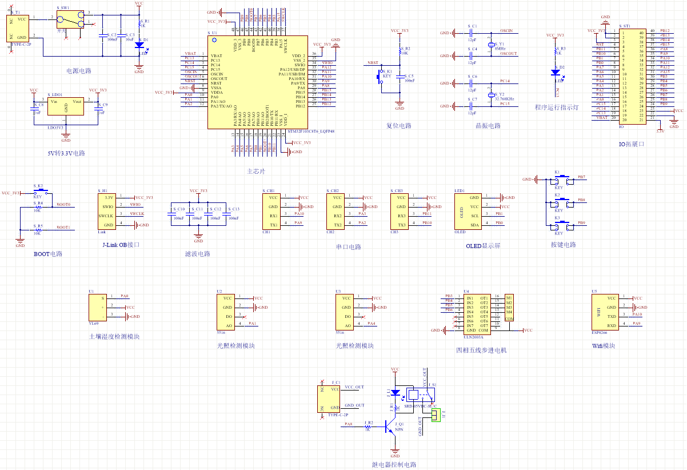
Task: Select the K1 key switch symbol
Action: tap(562, 181)
